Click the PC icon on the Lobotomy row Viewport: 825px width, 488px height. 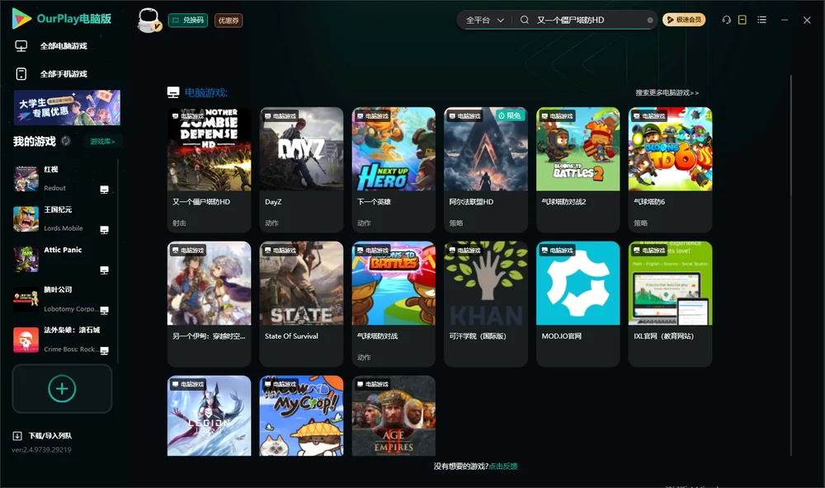pos(104,310)
